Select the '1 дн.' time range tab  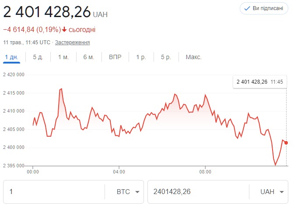click(11, 57)
